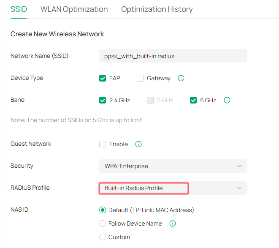Switch to the WLAN Optimization tab
The image size is (279, 248).
[x=74, y=9]
